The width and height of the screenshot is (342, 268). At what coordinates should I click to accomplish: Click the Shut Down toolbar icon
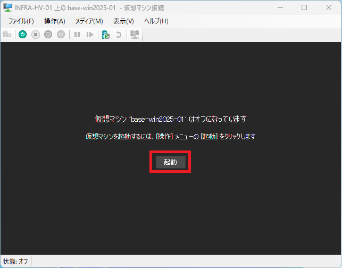(48, 35)
